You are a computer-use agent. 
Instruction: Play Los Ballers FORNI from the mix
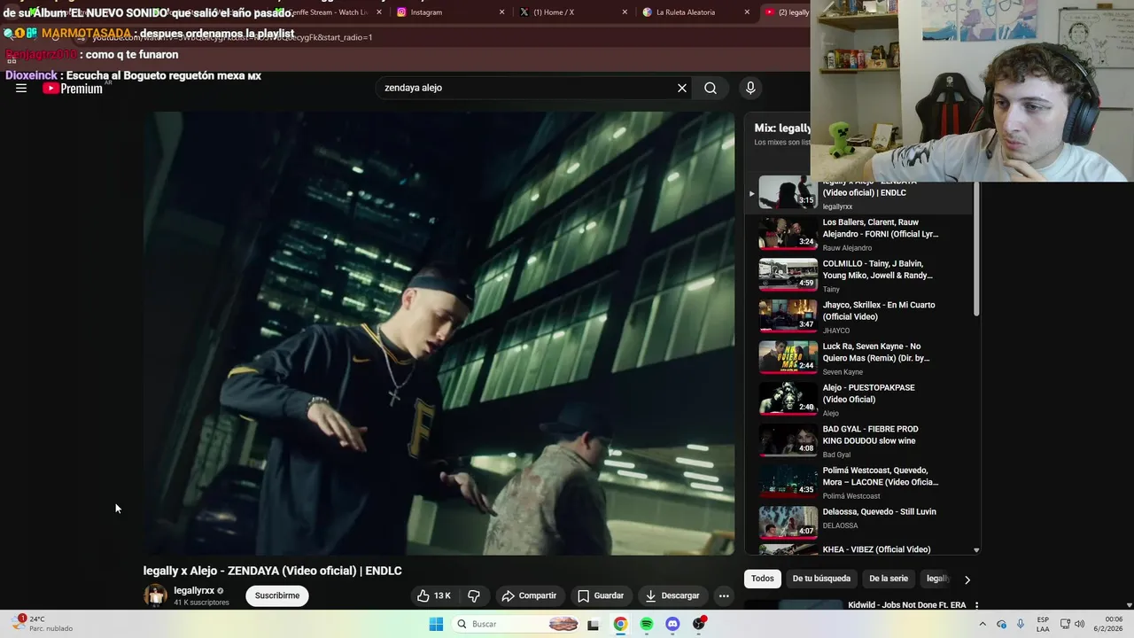point(859,234)
